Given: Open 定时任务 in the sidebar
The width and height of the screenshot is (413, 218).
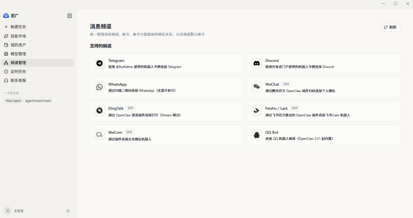Looking at the screenshot, I should tap(38, 72).
